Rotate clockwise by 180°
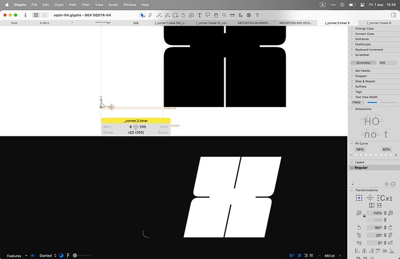This screenshot has width=400, height=259. [390, 227]
